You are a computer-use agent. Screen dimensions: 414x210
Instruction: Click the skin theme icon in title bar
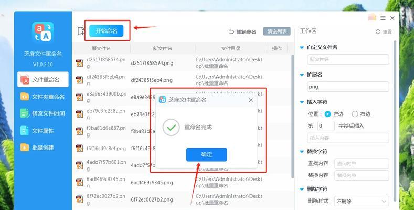click(372, 17)
